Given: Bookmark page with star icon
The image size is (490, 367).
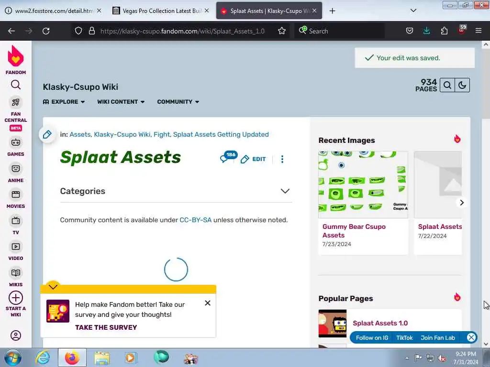Looking at the screenshot, I should pos(282,31).
